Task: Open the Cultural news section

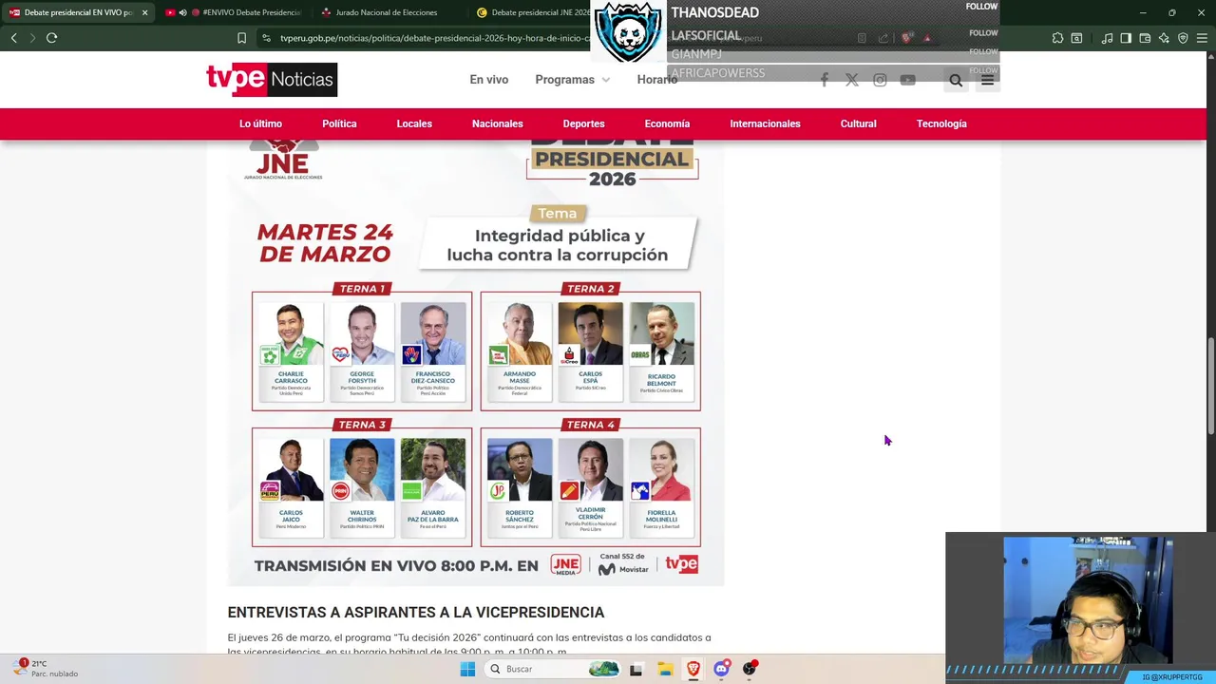Action: 858,123
